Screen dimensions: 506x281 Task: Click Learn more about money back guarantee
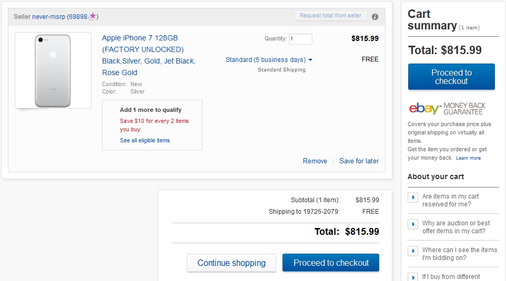468,158
